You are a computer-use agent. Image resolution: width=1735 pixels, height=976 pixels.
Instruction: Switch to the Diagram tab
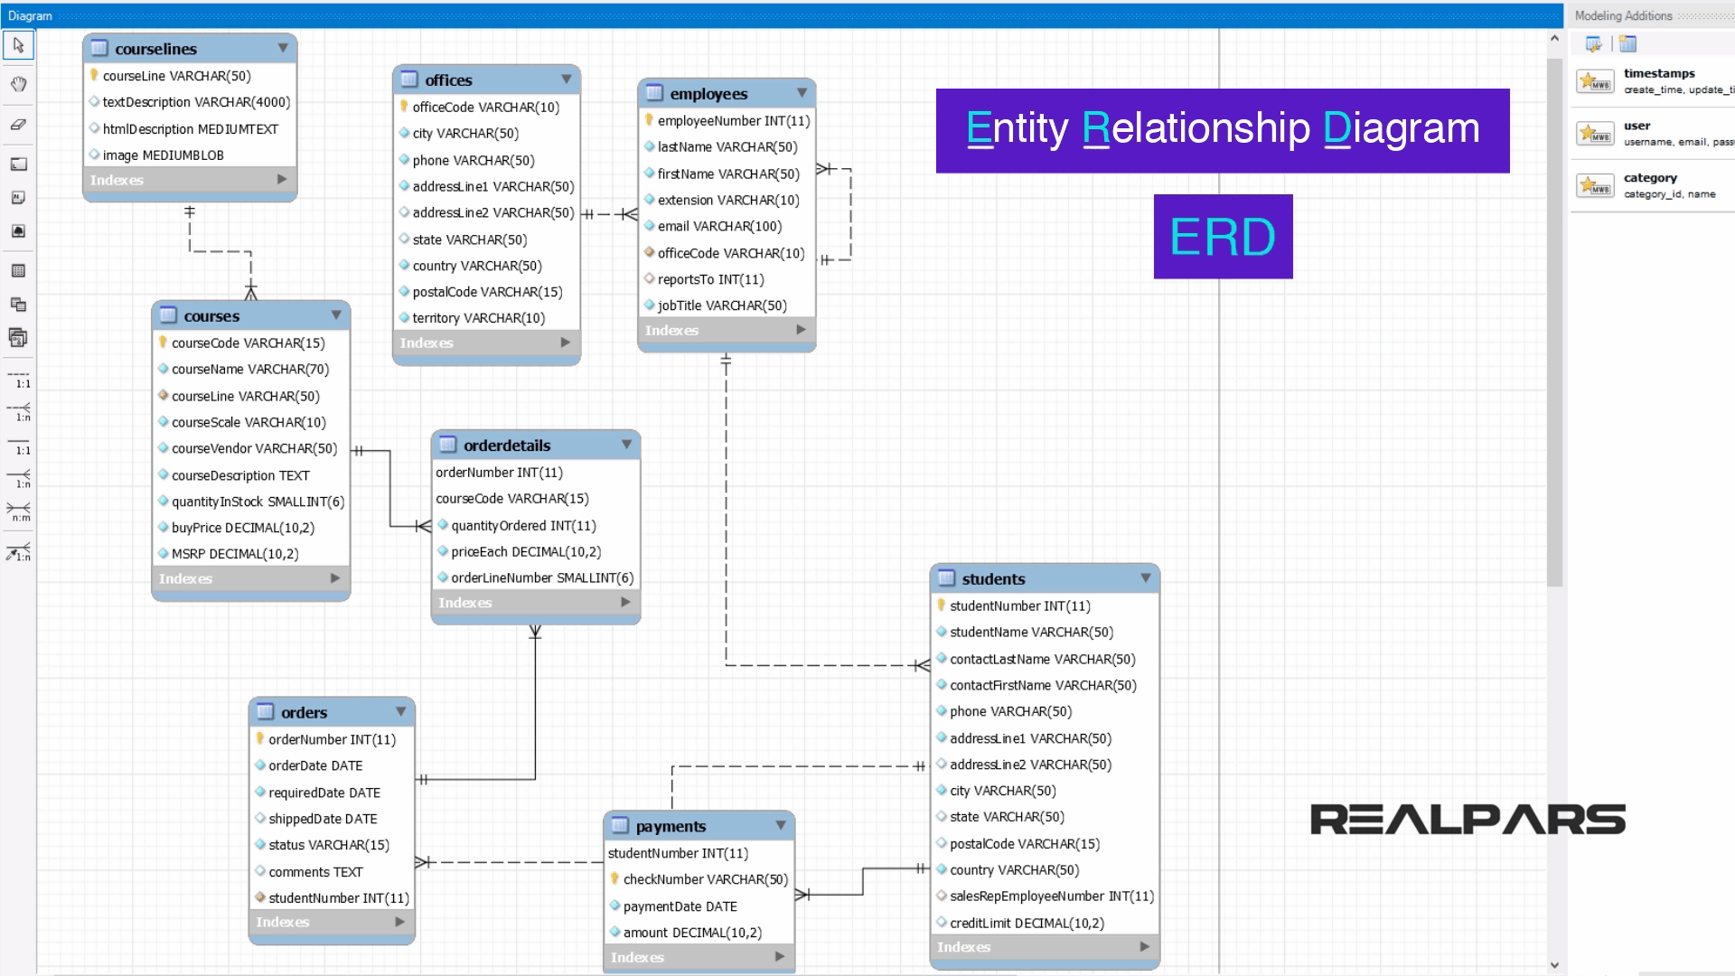click(30, 15)
